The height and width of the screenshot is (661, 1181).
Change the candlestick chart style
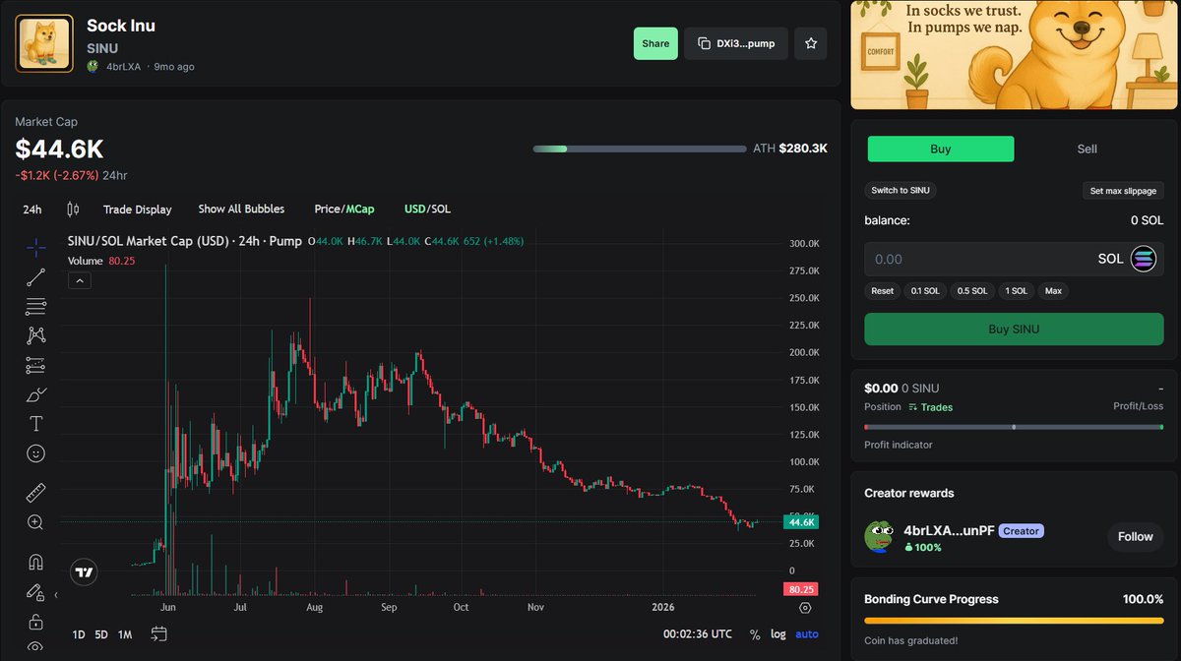[x=73, y=209]
